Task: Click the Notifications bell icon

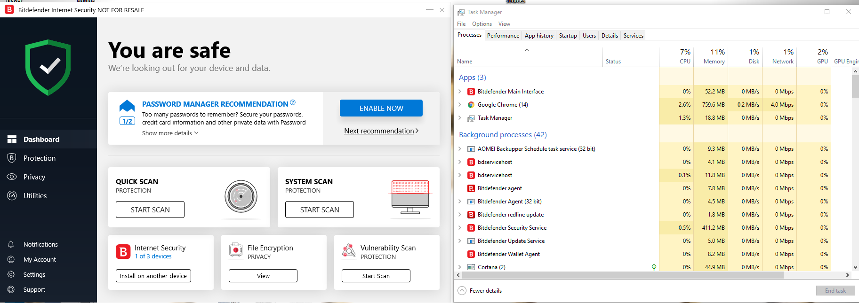Action: [11, 245]
